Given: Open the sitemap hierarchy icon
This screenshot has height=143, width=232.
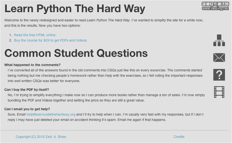Looking at the screenshot, I should pyautogui.click(x=219, y=40).
